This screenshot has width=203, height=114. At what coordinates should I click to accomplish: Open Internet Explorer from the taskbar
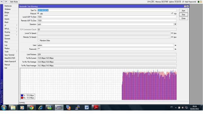40,107
